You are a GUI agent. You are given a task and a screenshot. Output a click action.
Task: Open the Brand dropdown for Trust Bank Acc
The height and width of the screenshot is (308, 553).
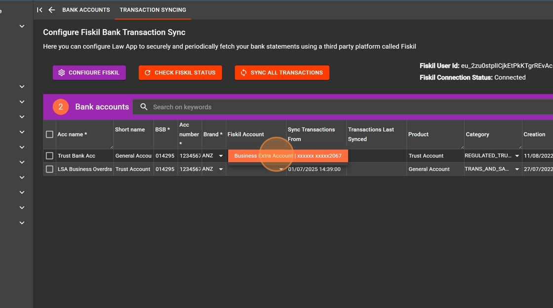pos(221,156)
